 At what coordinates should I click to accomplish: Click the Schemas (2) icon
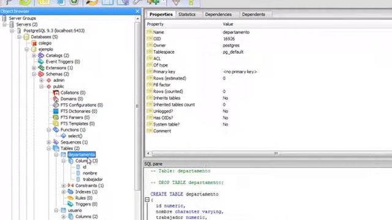[41, 74]
